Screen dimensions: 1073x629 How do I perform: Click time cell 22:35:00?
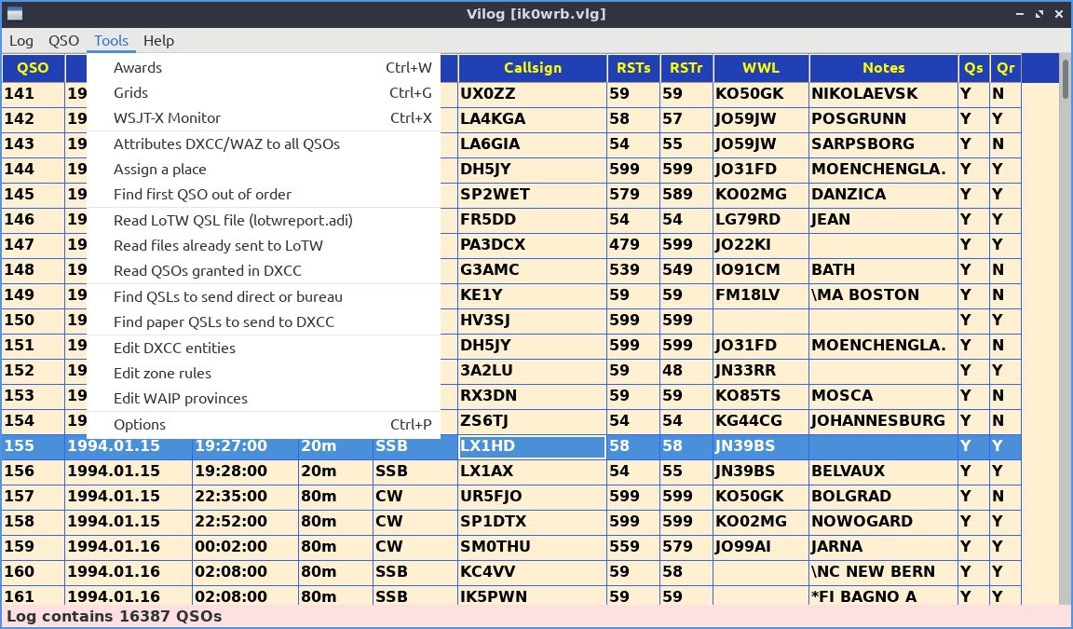click(x=245, y=497)
